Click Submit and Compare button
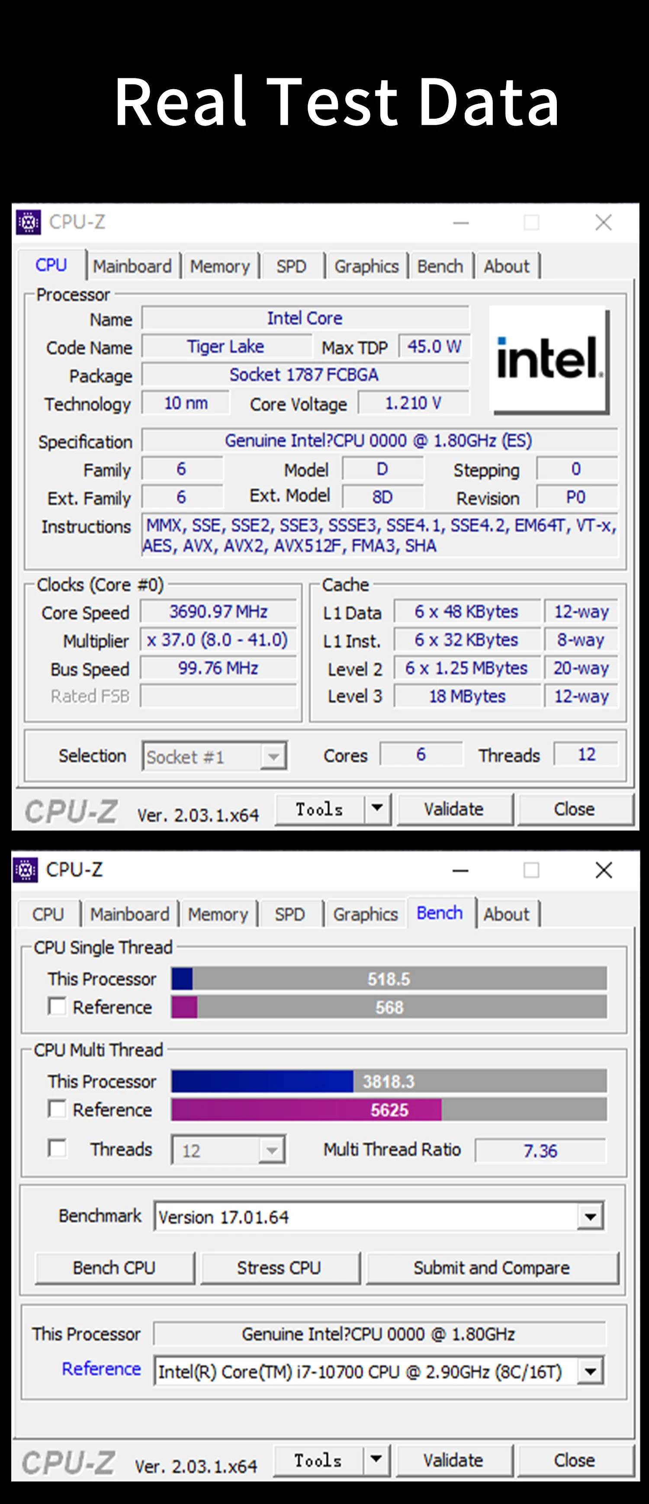 [x=492, y=1268]
